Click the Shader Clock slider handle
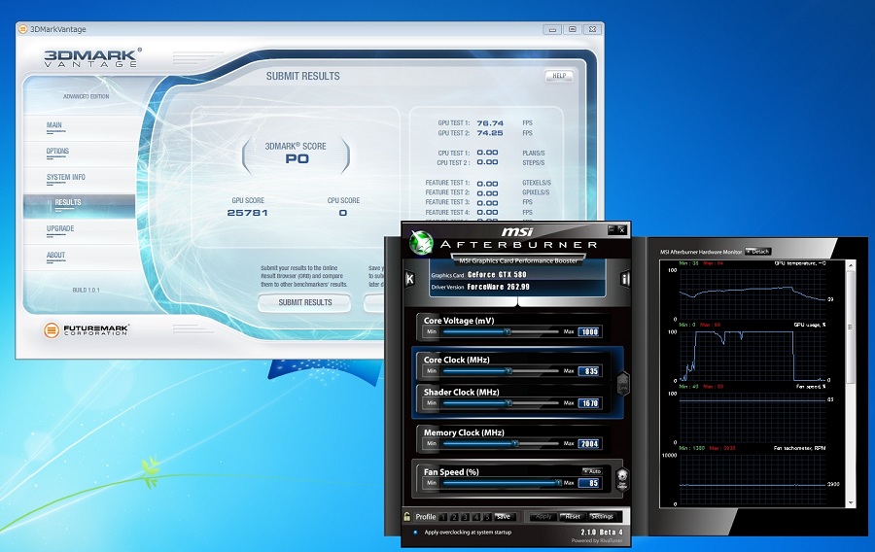875x552 pixels. (508, 403)
